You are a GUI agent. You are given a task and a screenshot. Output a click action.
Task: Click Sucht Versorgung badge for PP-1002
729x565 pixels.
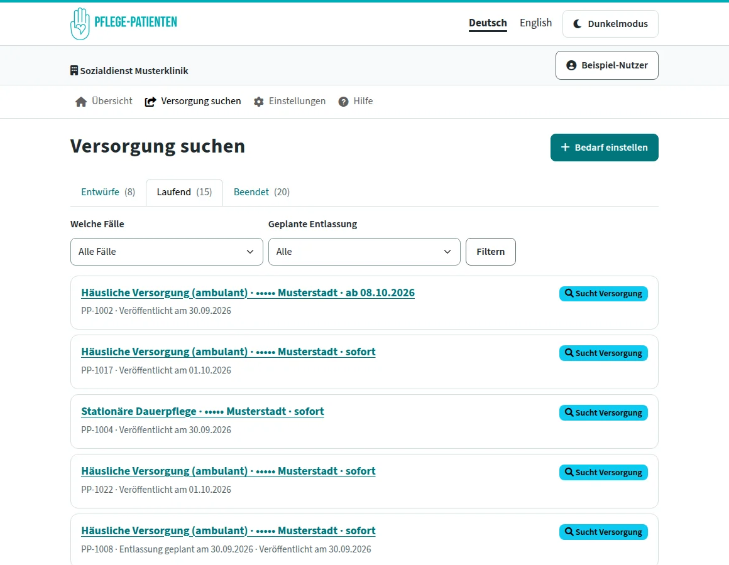click(x=603, y=293)
